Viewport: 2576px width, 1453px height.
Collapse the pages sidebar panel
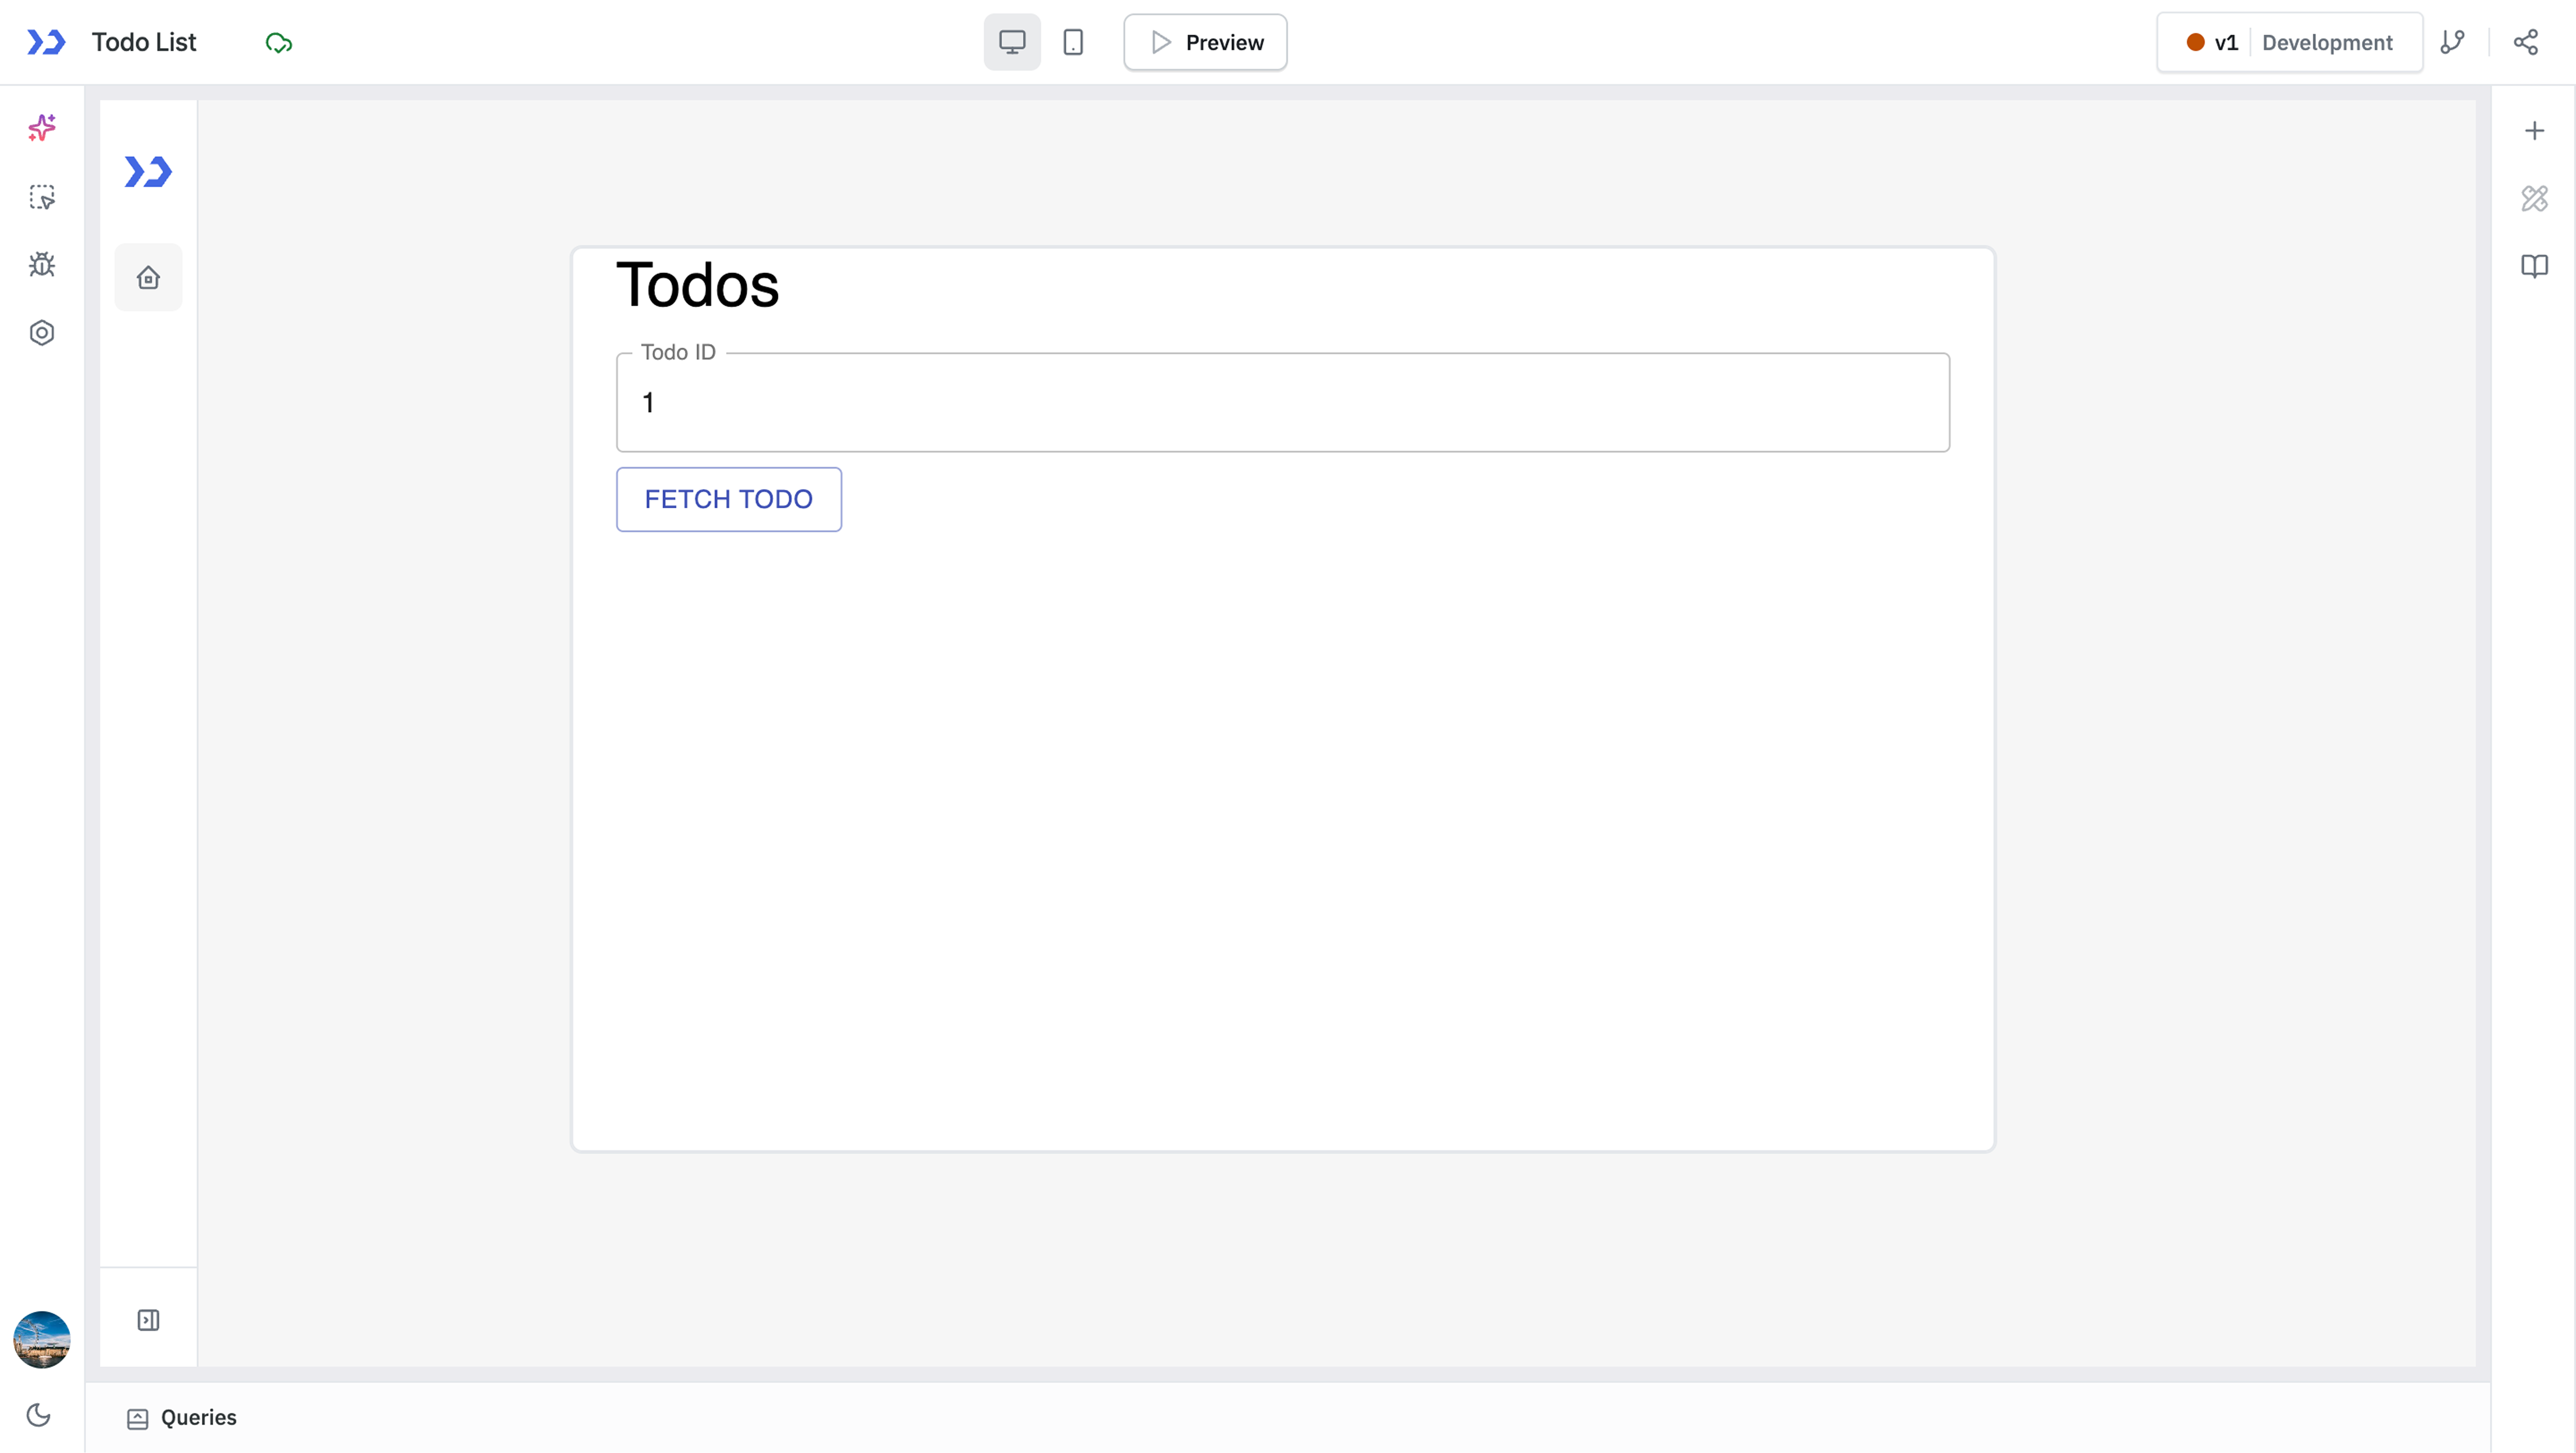click(148, 1320)
